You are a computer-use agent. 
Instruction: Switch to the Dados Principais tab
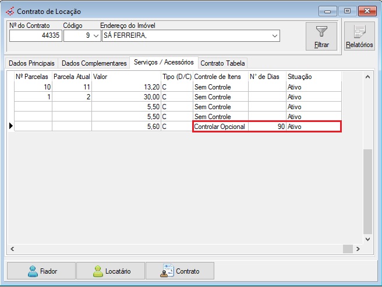point(31,63)
